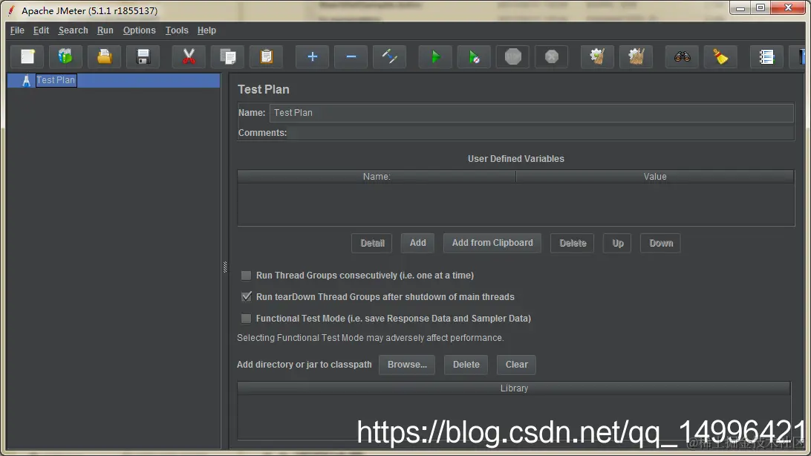811x456 pixels.
Task: Click the Add variable button
Action: (418, 243)
